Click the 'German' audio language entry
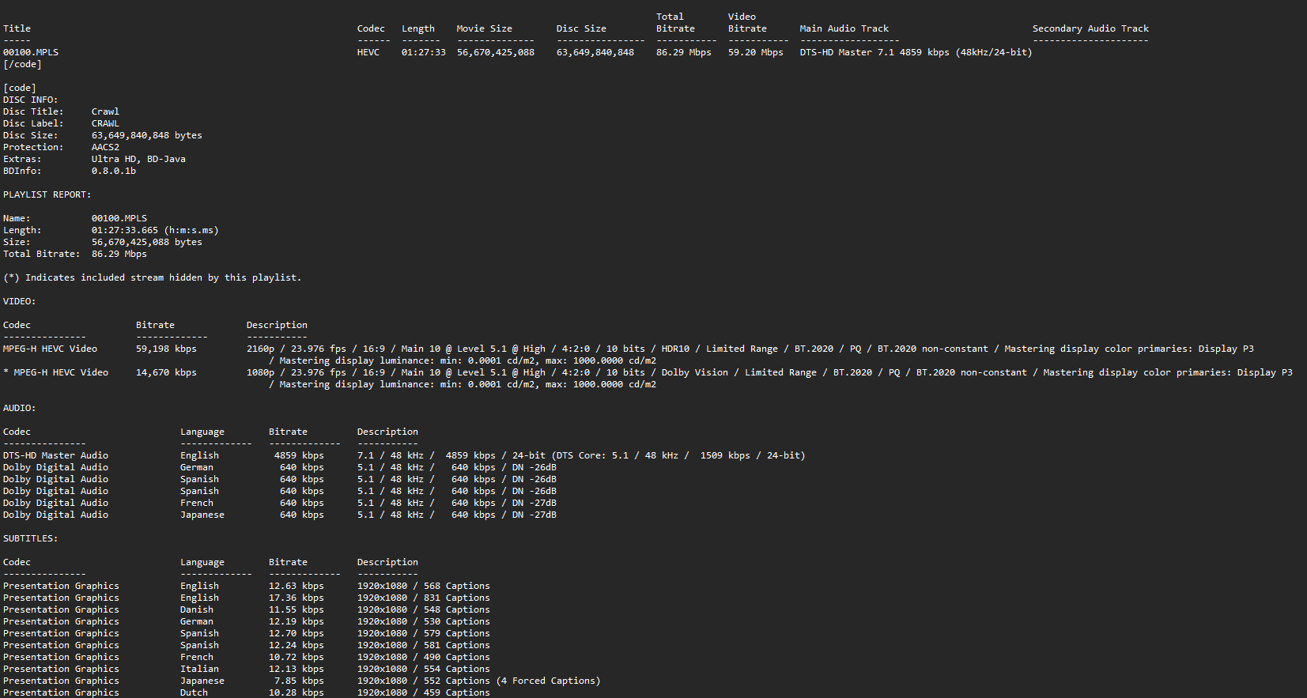Viewport: 1307px width, 698px height. 197,467
